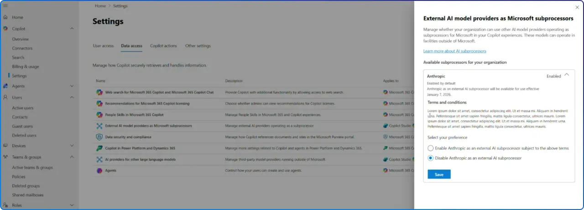Switch to the User access tab
Image resolution: width=584 pixels, height=210 pixels.
point(103,46)
